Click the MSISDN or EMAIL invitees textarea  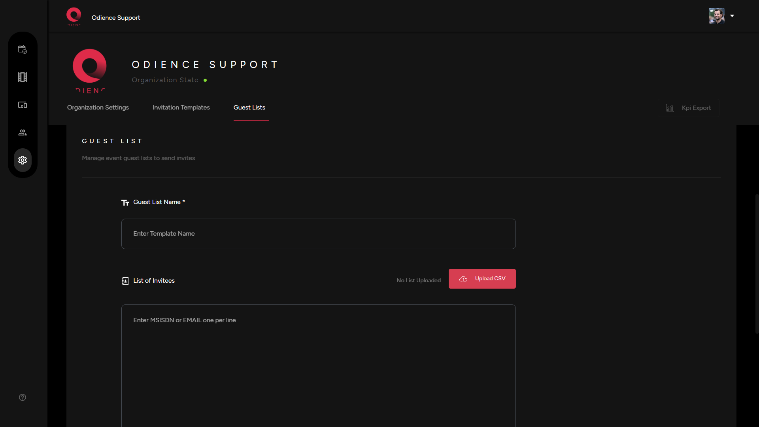point(318,364)
